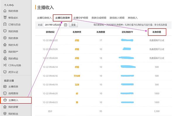Click the gift name 宝剑 in 09:46:19 row

click(x=77, y=85)
